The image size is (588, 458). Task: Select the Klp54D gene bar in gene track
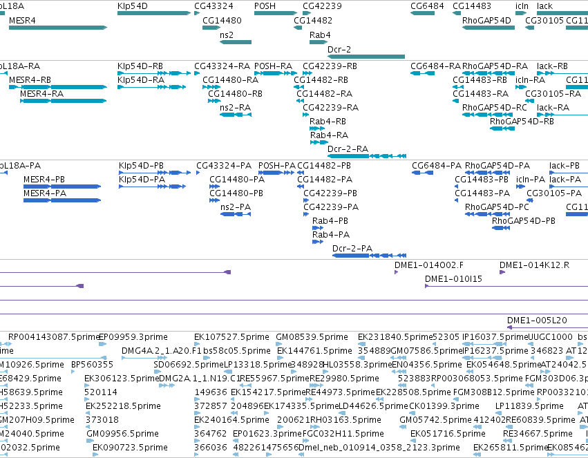pos(154,13)
